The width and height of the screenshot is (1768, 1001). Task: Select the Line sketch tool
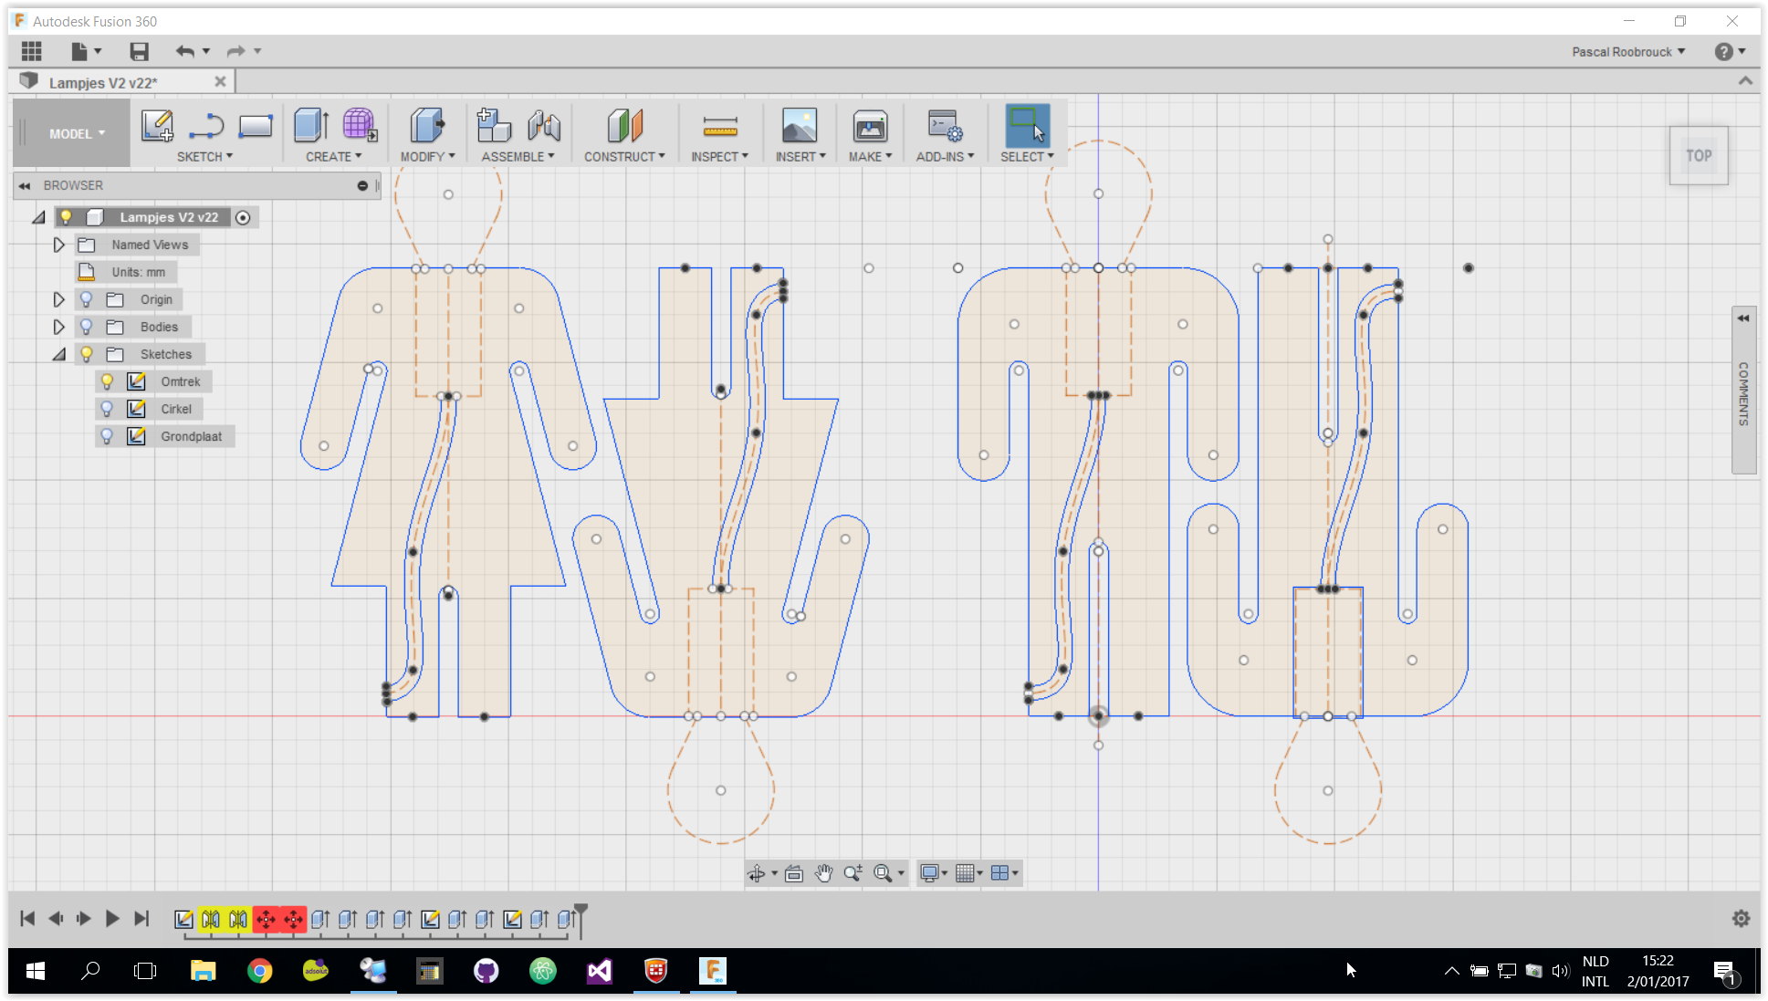coord(206,126)
